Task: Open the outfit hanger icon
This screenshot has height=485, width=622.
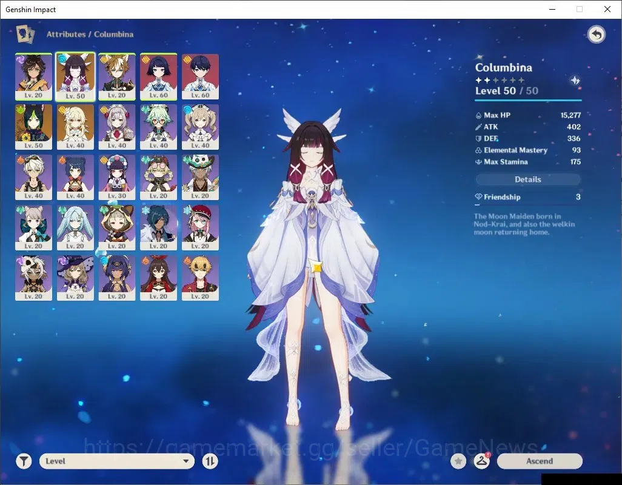Action: [x=481, y=461]
